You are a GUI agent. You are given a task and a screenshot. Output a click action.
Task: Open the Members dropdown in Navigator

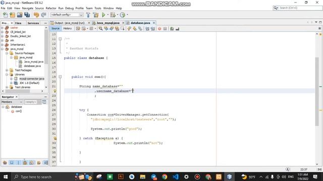click(12, 102)
